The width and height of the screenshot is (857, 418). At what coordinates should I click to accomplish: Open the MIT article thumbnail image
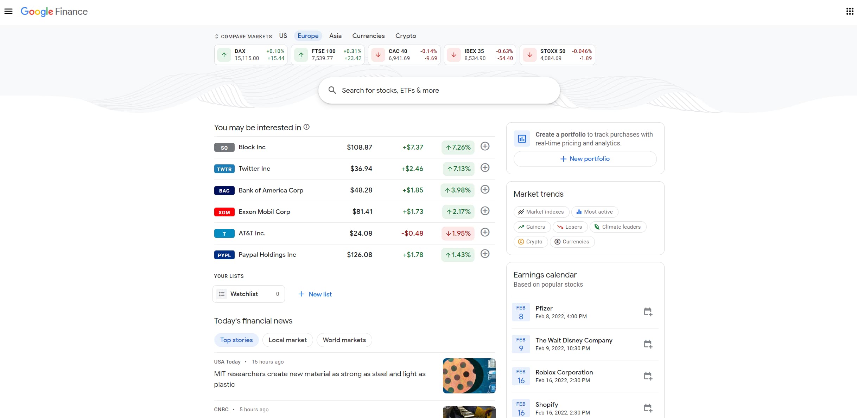(469, 376)
